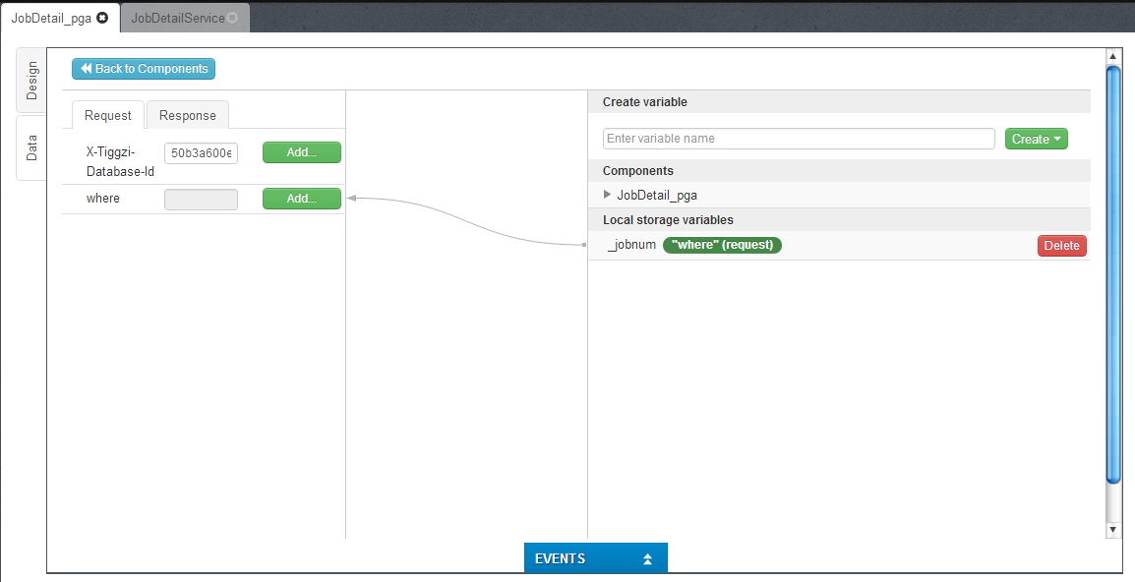The height and width of the screenshot is (582, 1135).
Task: Select the Request tab
Action: pyautogui.click(x=107, y=115)
